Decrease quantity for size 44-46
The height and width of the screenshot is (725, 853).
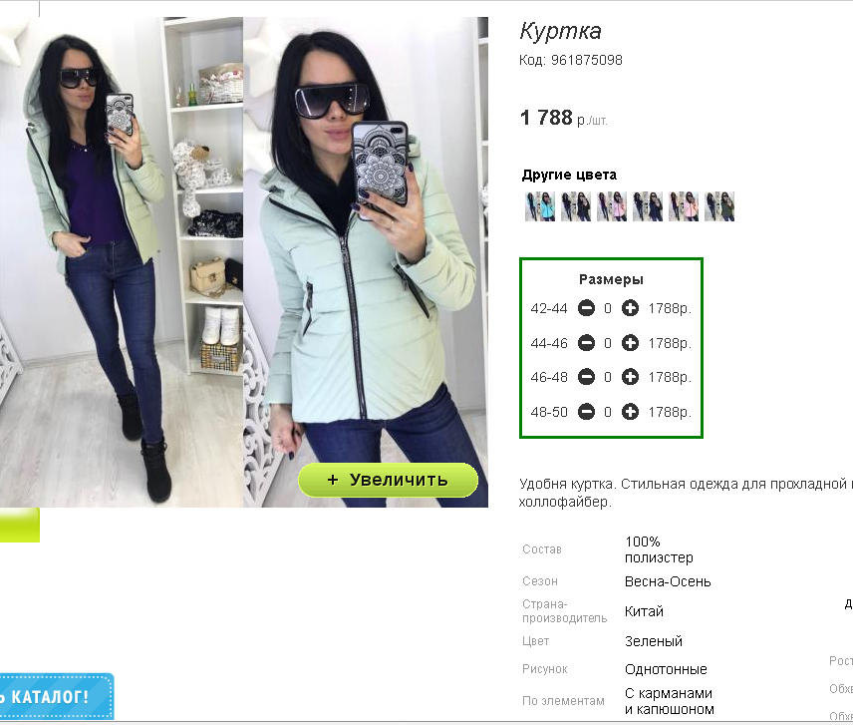point(586,343)
